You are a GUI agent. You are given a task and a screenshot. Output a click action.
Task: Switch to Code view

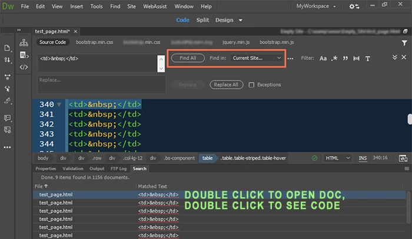click(x=182, y=20)
